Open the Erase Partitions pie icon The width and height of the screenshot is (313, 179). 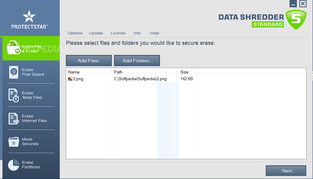coord(14,165)
